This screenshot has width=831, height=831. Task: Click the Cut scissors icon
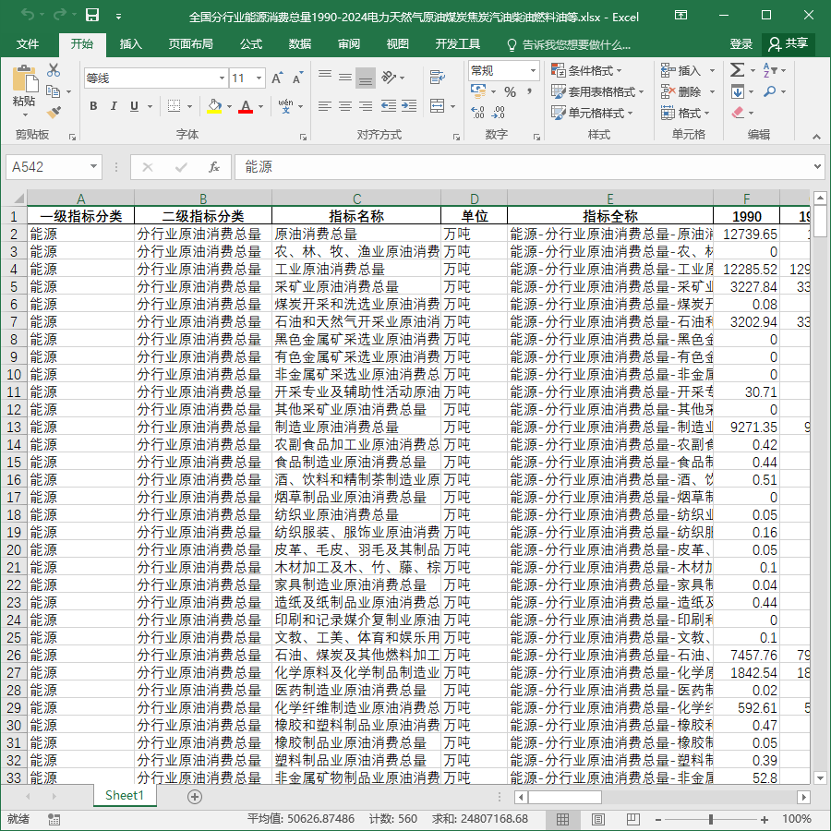(x=54, y=70)
